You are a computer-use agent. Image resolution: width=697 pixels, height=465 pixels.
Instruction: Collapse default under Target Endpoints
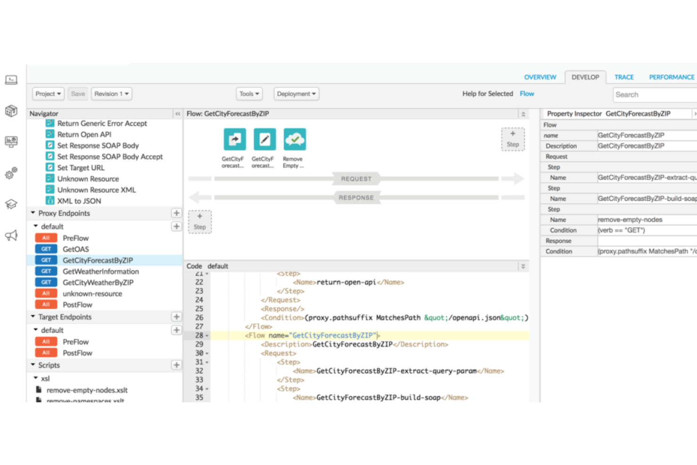click(x=36, y=330)
